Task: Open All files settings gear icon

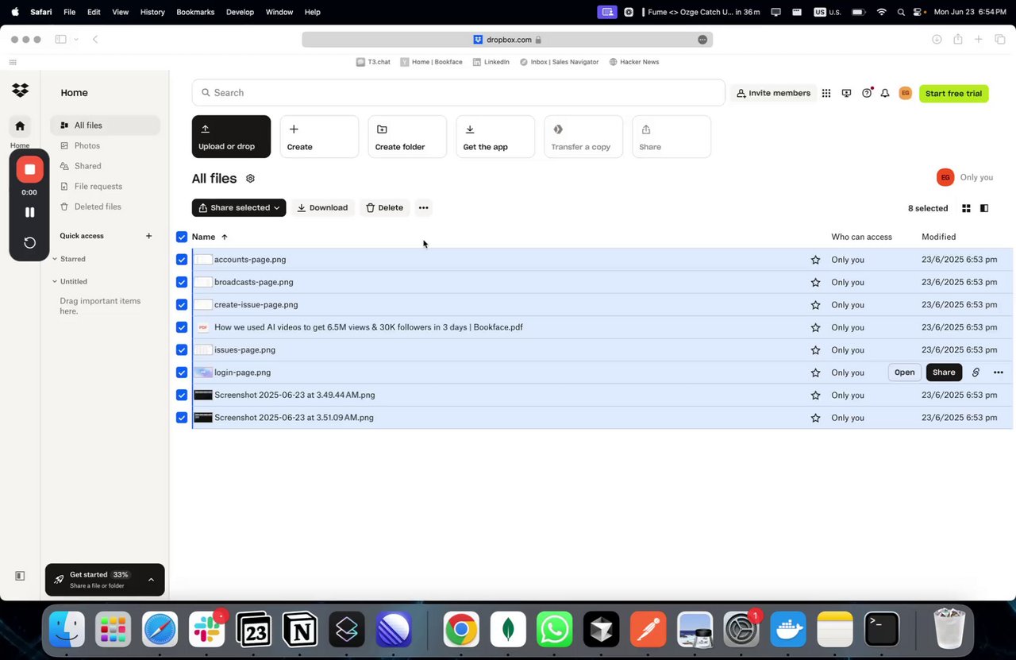Action: [x=250, y=179]
